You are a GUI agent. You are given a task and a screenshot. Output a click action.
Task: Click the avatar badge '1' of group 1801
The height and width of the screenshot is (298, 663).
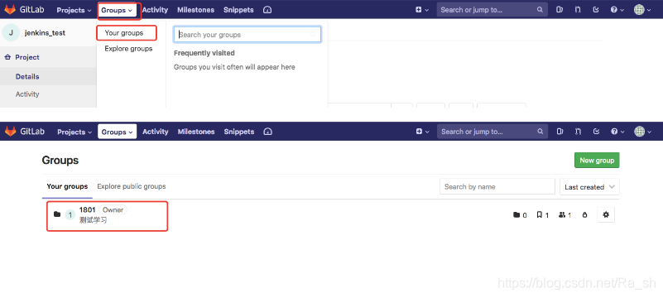(x=70, y=214)
